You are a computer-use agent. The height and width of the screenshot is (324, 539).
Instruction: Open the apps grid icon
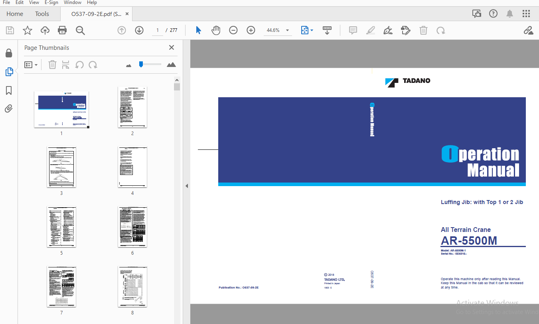[526, 14]
